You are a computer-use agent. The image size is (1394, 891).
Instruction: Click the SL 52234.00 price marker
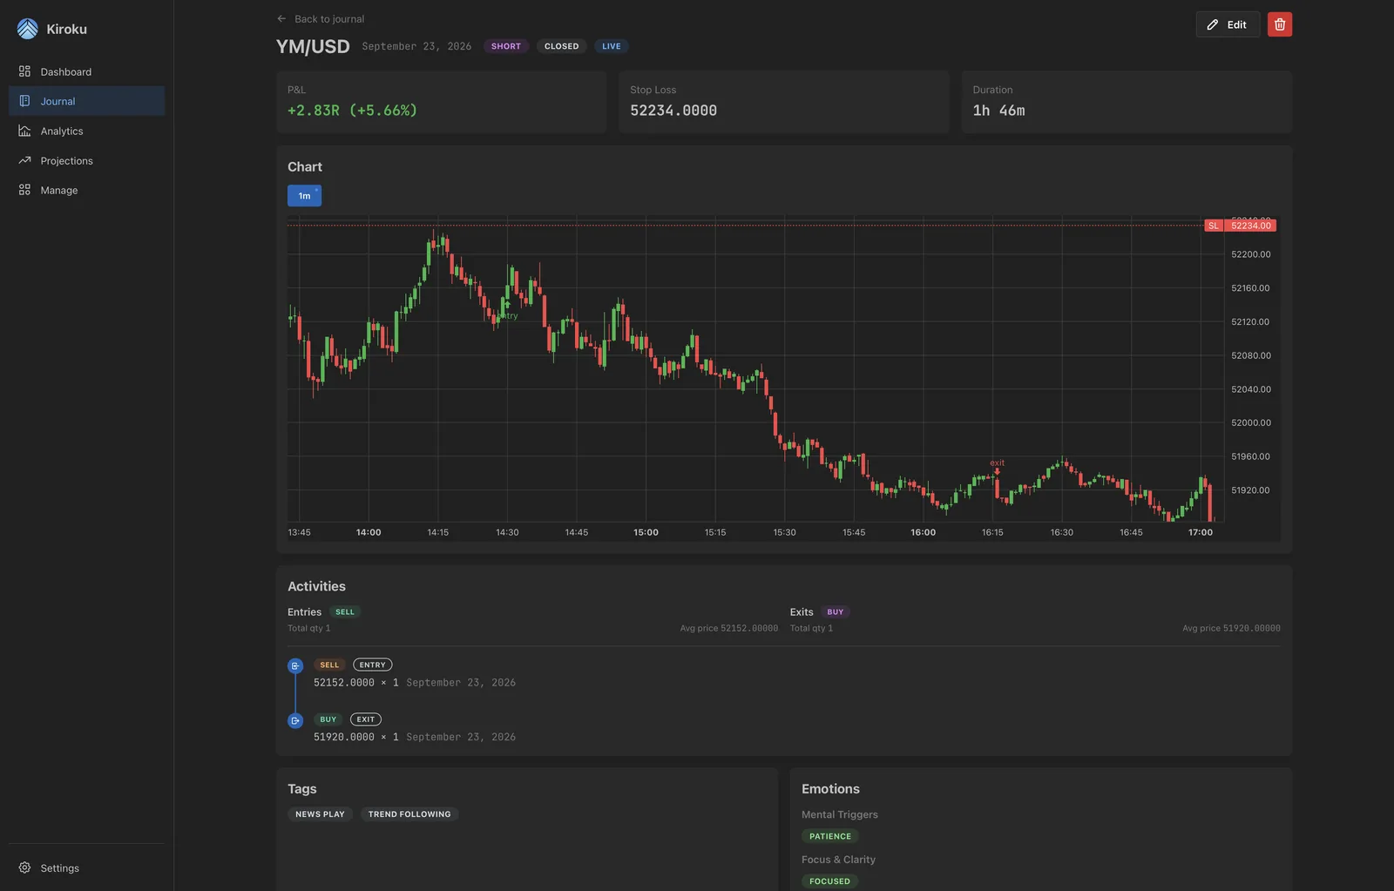tap(1241, 226)
